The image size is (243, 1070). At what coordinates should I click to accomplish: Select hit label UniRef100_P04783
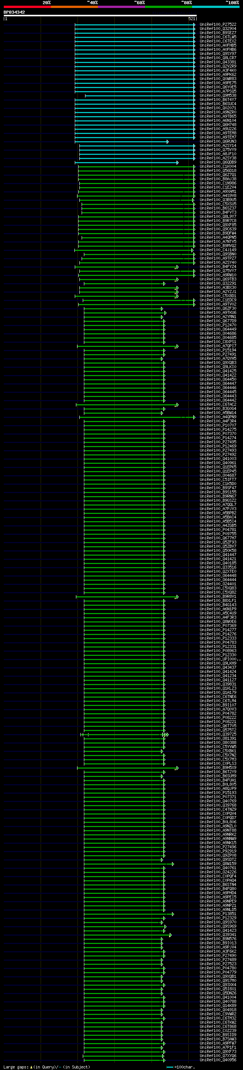click(218, 642)
